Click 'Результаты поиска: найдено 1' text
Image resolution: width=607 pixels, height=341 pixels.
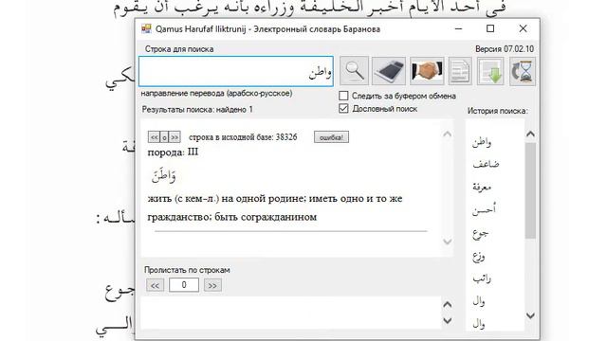point(197,110)
